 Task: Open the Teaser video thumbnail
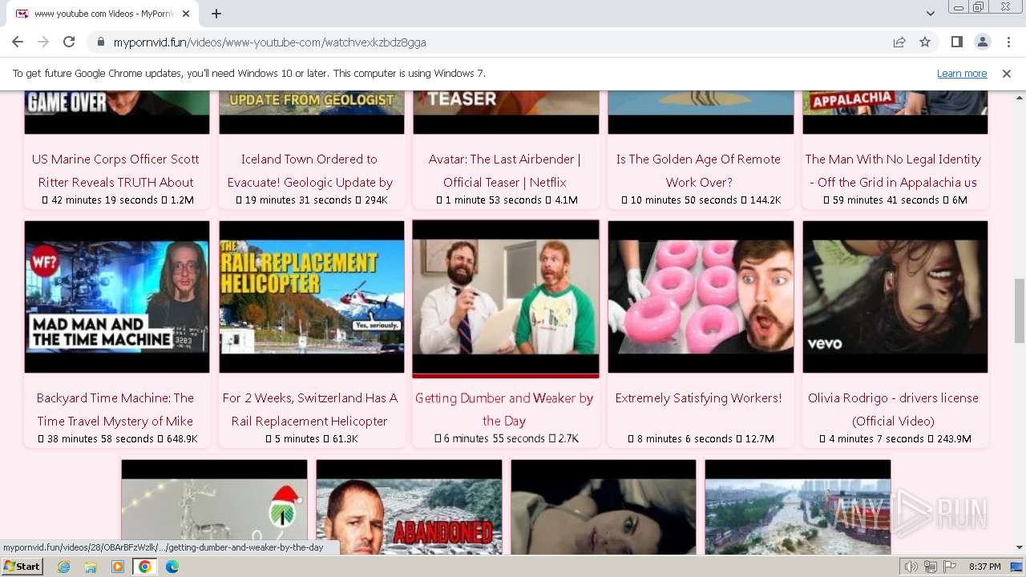(506, 112)
